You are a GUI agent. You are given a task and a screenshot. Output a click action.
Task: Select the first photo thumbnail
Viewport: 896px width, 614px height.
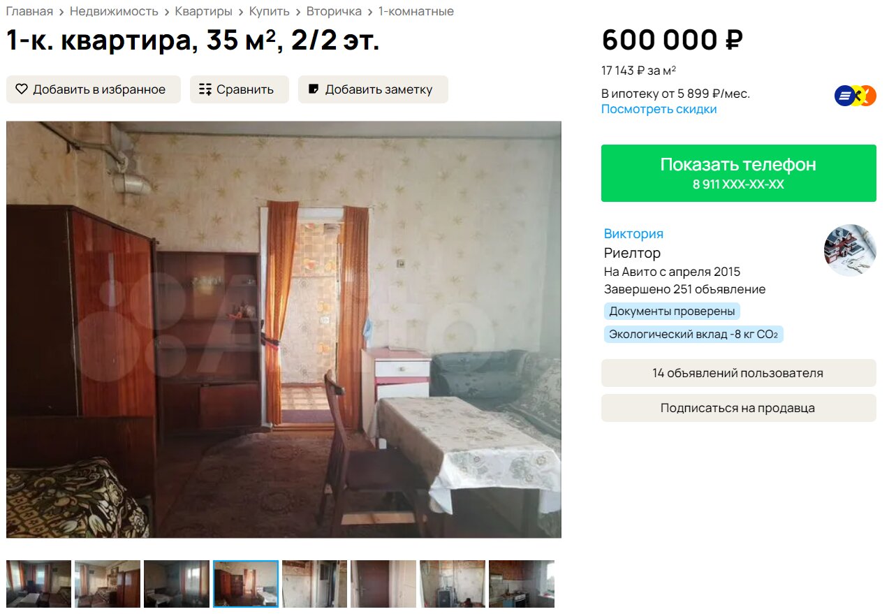point(38,584)
